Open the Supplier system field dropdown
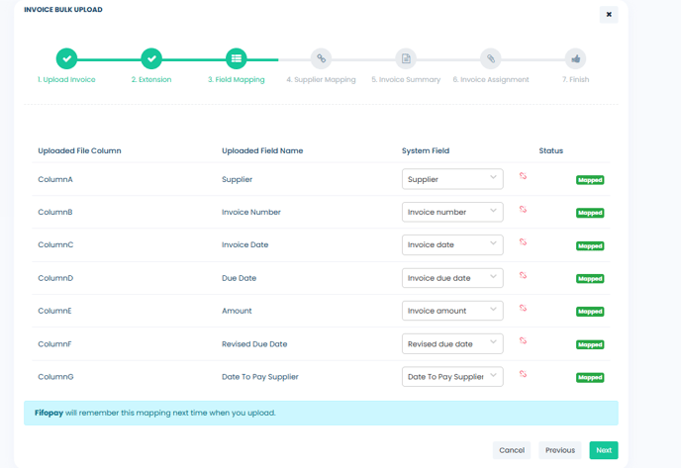The width and height of the screenshot is (681, 468). (452, 179)
